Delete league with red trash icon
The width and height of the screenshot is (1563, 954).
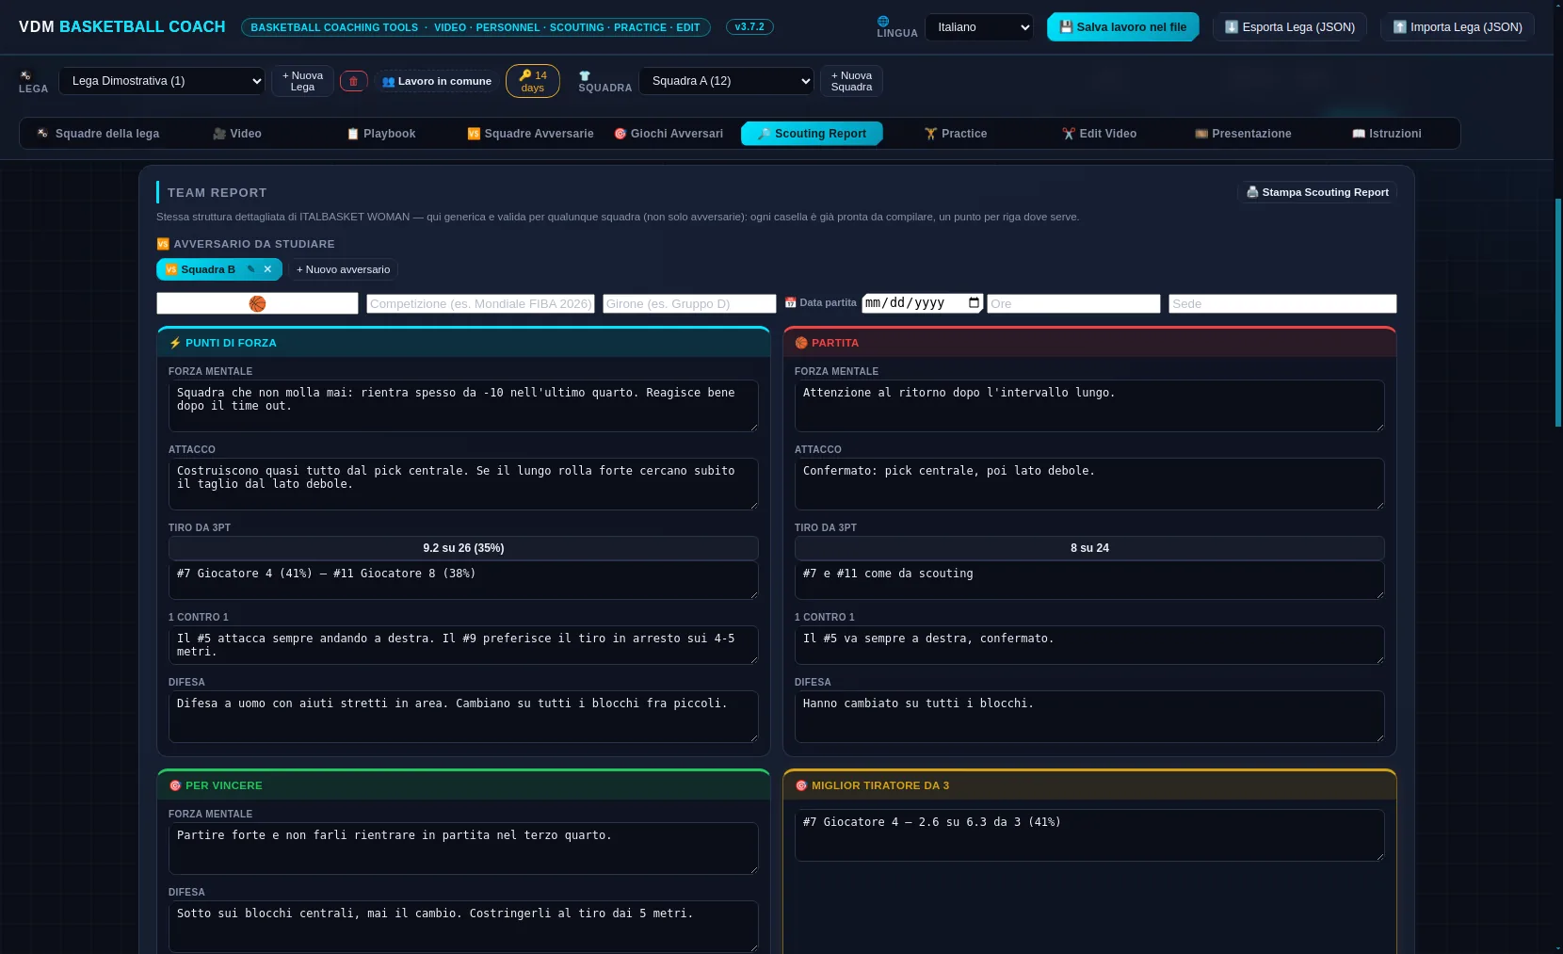coord(353,81)
